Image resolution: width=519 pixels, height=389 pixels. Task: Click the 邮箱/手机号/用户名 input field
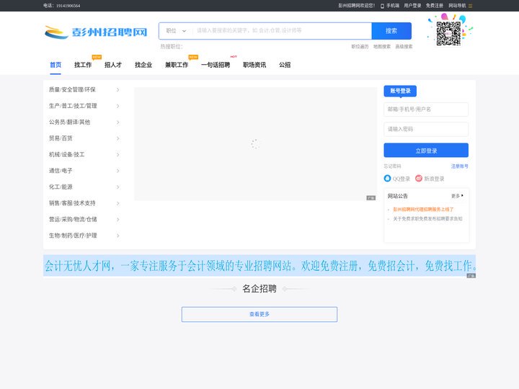point(426,109)
